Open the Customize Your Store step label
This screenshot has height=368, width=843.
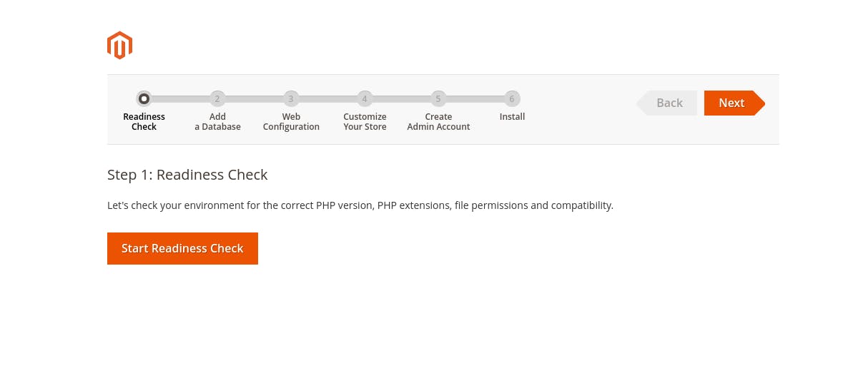pos(365,122)
